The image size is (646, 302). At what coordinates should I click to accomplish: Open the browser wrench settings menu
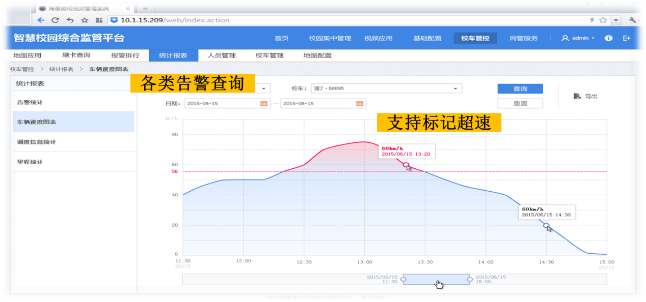tap(633, 20)
